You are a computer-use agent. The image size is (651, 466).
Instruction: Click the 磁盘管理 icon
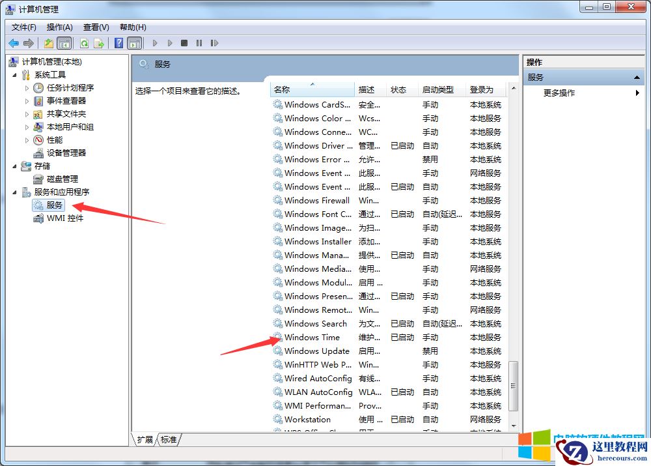38,179
